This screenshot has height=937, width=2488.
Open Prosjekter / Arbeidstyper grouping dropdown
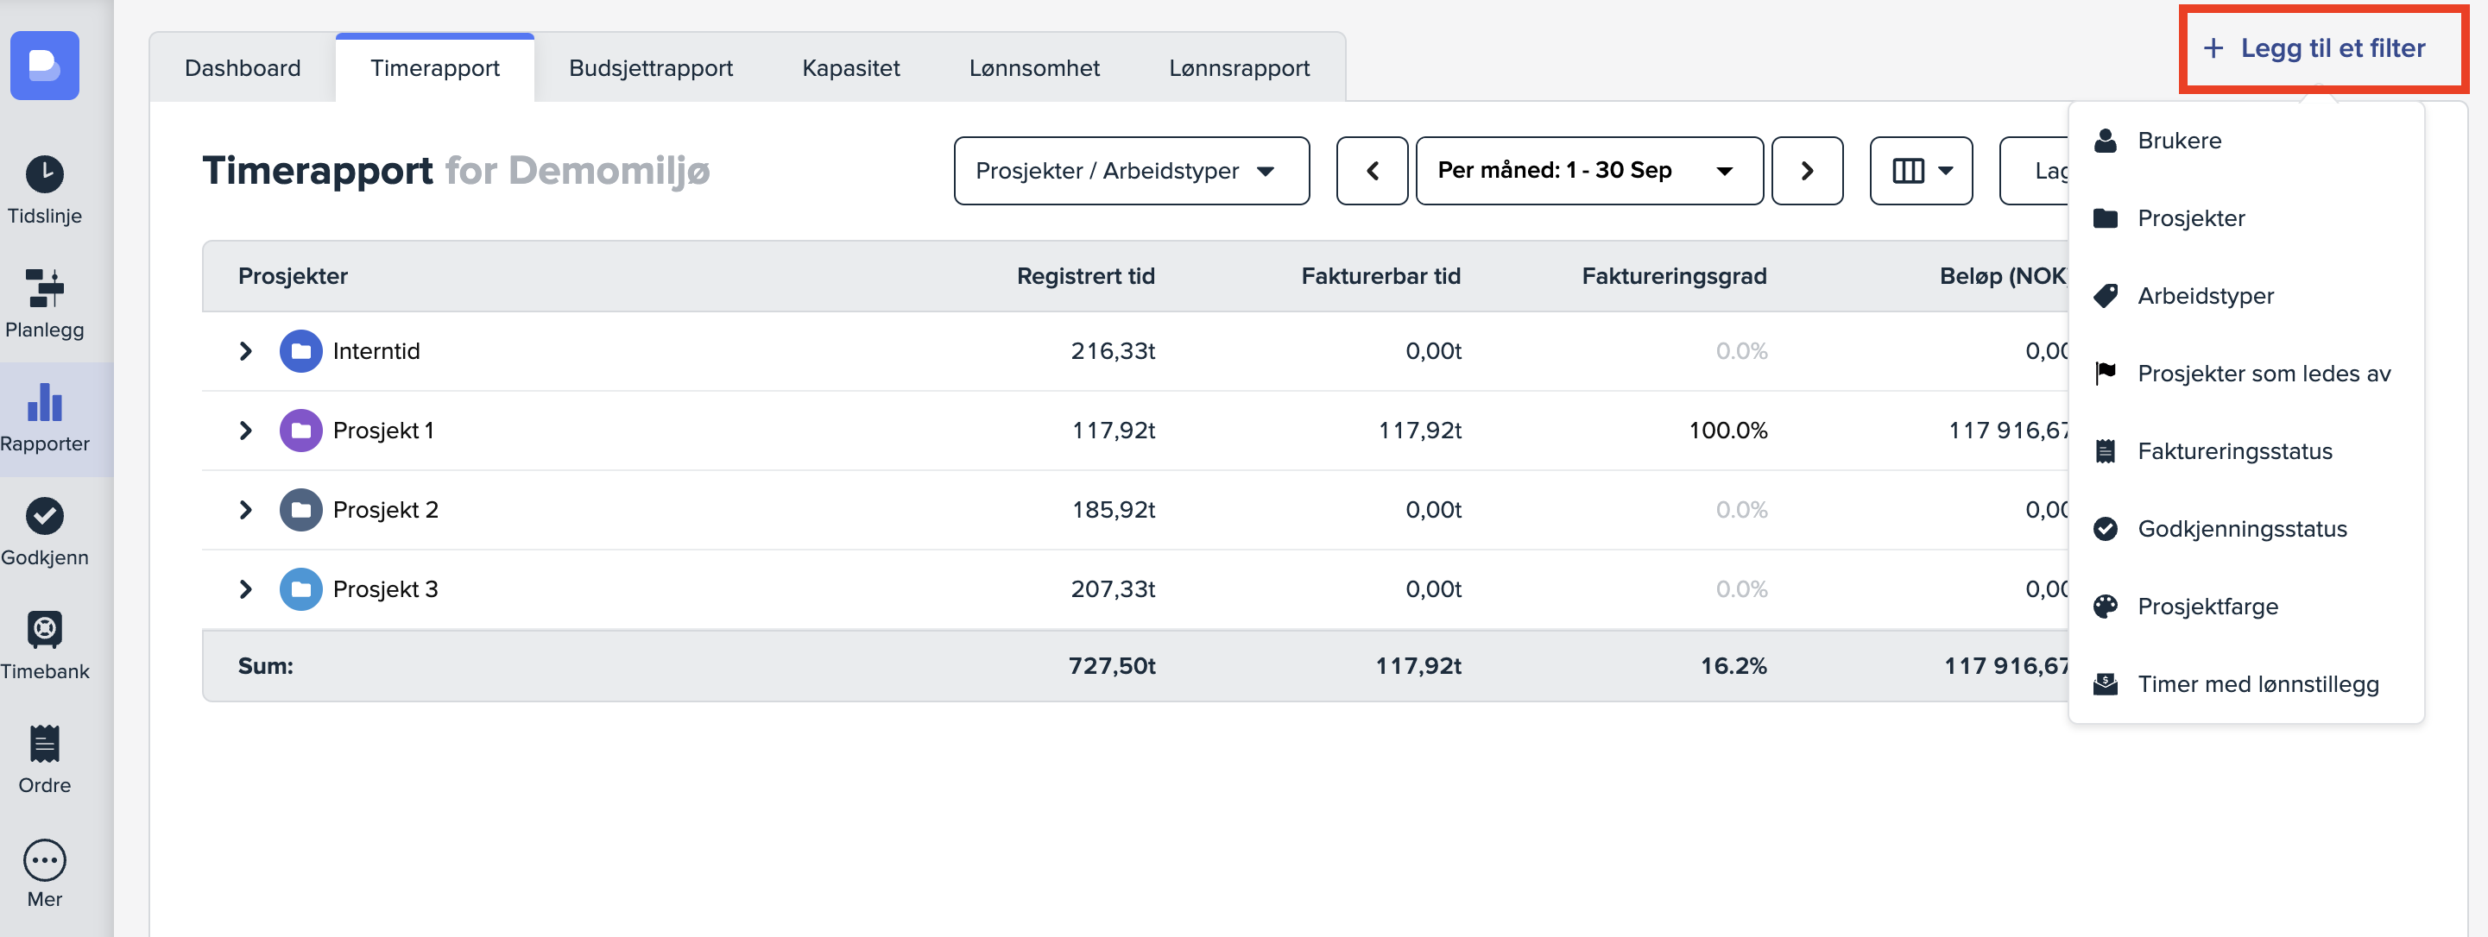pyautogui.click(x=1131, y=171)
